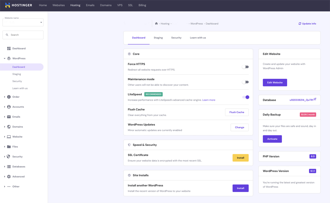Click the refresh icon beside Update info
Image resolution: width=330 pixels, height=203 pixels.
(300, 24)
